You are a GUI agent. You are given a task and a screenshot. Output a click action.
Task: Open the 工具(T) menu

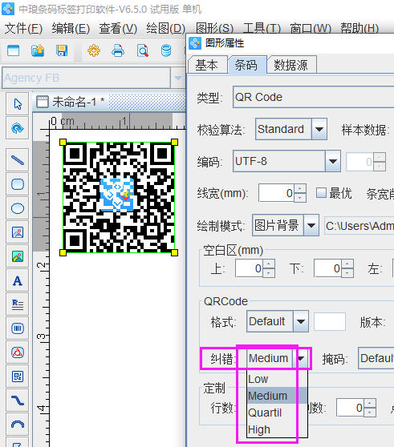[262, 29]
